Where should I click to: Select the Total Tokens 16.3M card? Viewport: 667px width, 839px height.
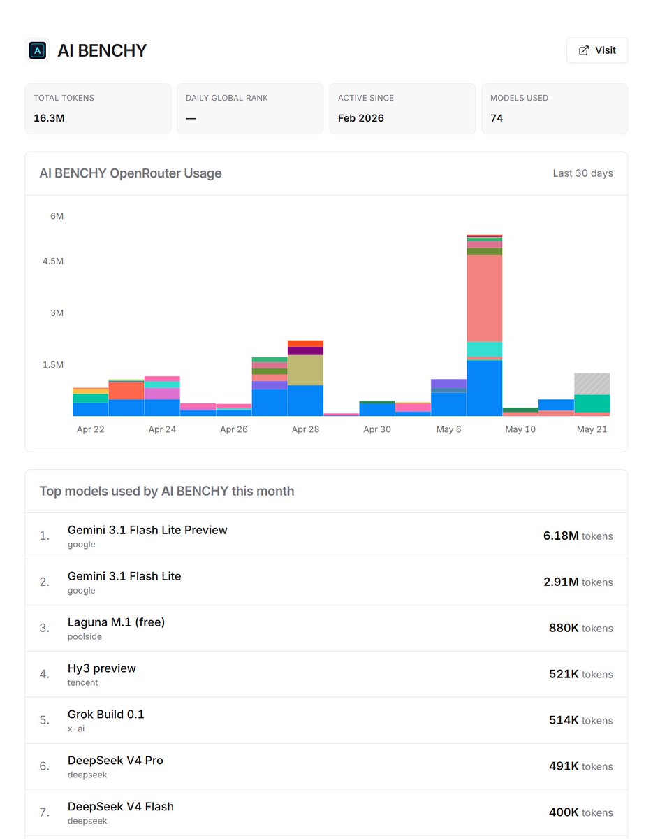(x=98, y=109)
